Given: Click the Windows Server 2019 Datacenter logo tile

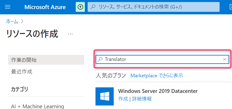Looking at the screenshot, I should tap(105, 96).
